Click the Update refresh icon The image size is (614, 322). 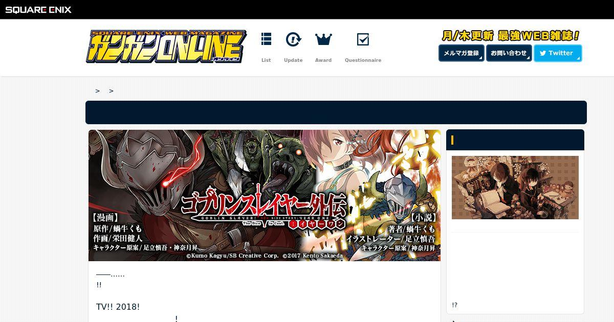click(293, 39)
